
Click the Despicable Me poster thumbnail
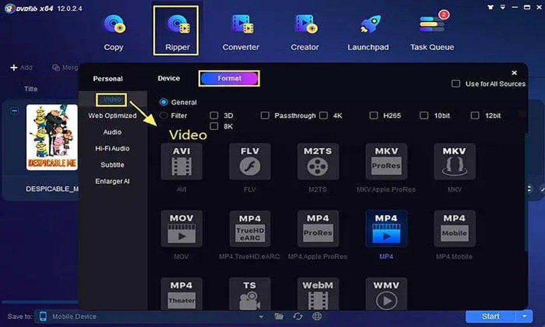pyautogui.click(x=52, y=137)
